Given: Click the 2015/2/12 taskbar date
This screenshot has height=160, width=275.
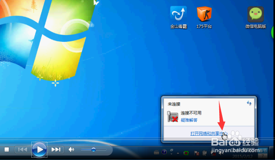Looking at the screenshot, I should (x=243, y=156).
